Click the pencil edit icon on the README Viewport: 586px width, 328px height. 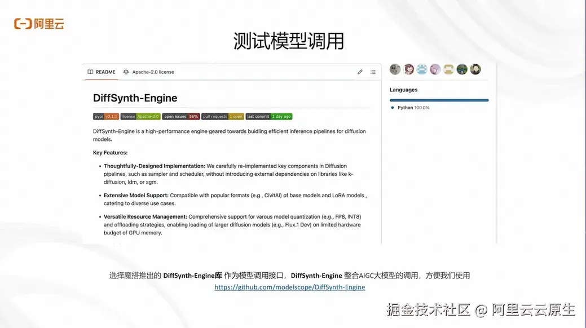360,72
